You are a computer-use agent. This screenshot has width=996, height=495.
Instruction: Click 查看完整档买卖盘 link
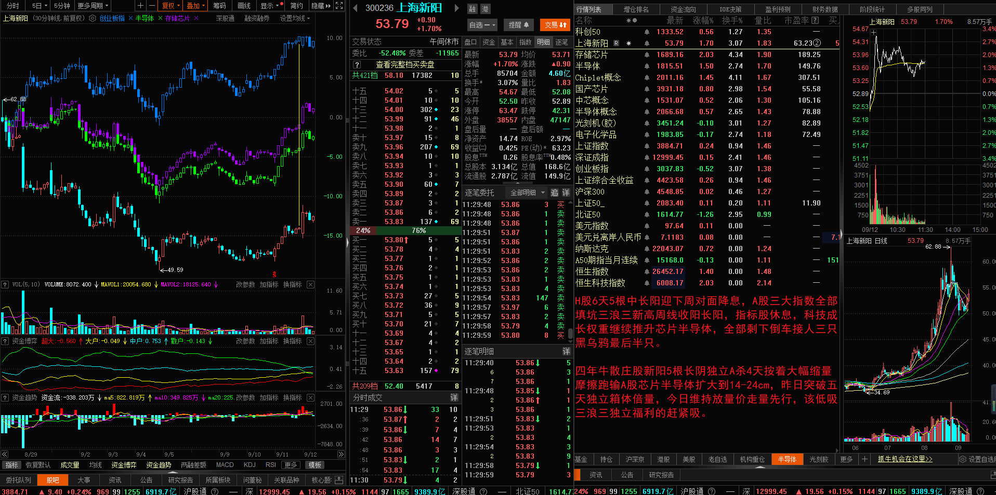click(405, 65)
